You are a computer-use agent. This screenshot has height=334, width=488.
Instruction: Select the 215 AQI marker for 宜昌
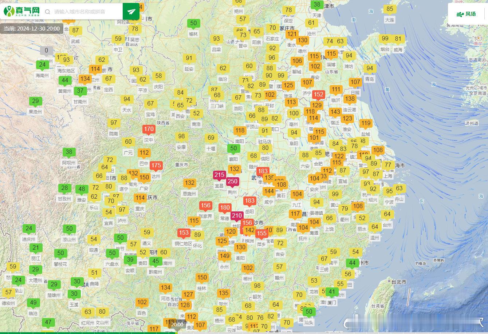point(219,175)
